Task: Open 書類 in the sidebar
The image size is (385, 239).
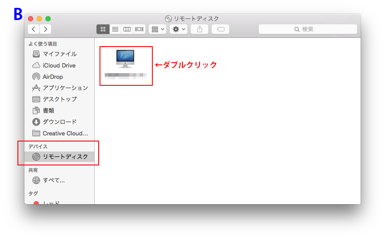Action: (59, 111)
